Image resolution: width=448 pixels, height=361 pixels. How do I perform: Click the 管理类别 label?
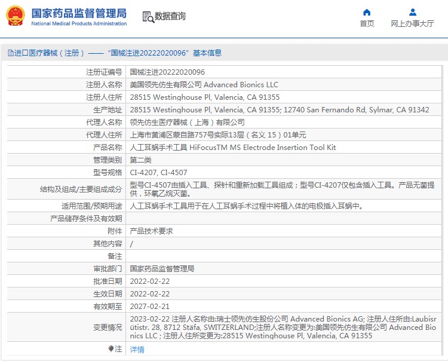click(x=108, y=160)
